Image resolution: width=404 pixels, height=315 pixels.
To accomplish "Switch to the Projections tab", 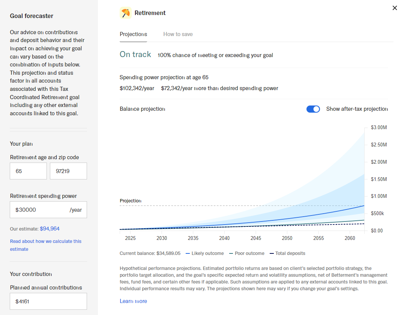I will [x=133, y=34].
